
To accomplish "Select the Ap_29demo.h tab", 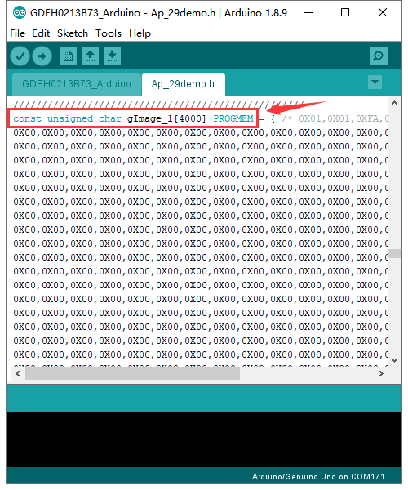I will point(184,84).
